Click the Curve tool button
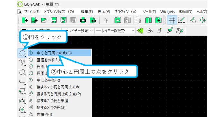This screenshot has width=224, height=117. point(22,63)
